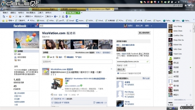The width and height of the screenshot is (195, 110).
Task: Click the McAfee toolbar button
Action: [x=73, y=13]
